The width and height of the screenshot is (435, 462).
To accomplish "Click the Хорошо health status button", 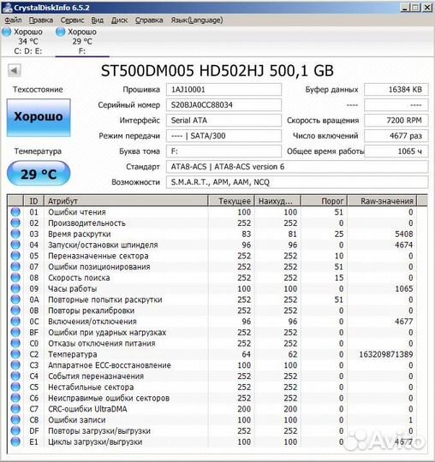I will click(x=39, y=117).
